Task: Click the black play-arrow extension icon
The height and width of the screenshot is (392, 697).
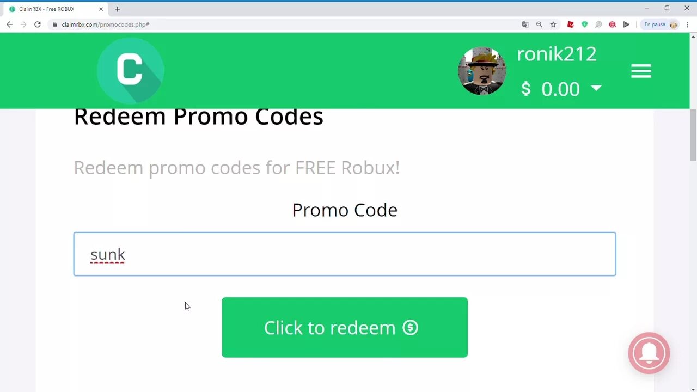Action: pos(626,24)
